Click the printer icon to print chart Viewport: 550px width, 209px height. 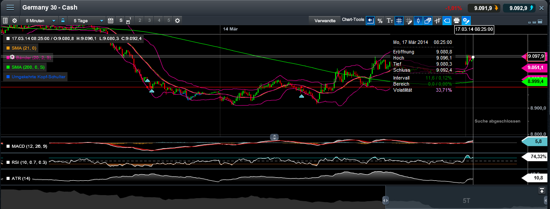(456, 20)
